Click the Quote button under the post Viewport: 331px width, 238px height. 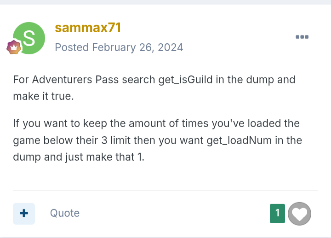tap(65, 213)
